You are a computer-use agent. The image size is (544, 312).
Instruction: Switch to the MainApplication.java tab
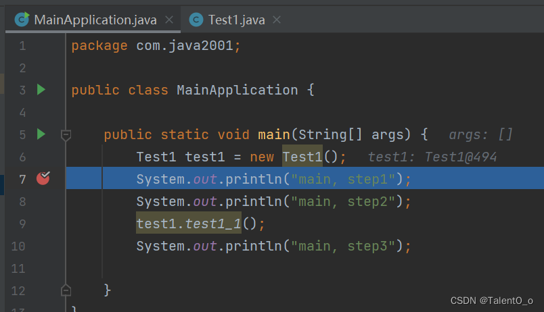93,20
